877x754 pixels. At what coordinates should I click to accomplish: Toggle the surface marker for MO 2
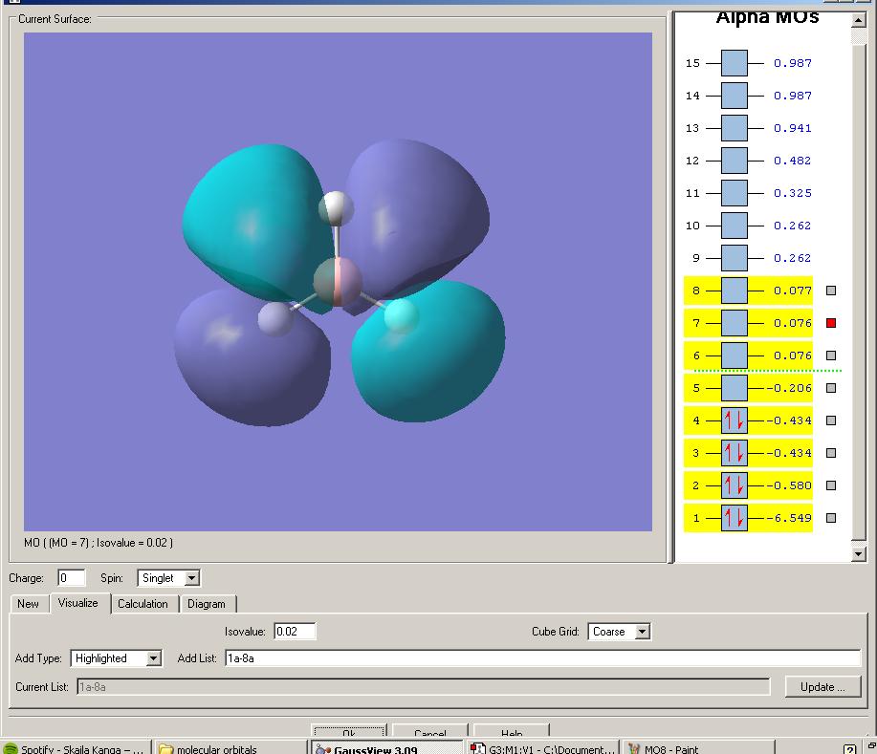pos(831,485)
